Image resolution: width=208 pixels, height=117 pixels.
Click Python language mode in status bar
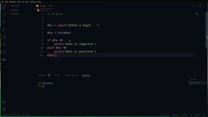coord(198,115)
